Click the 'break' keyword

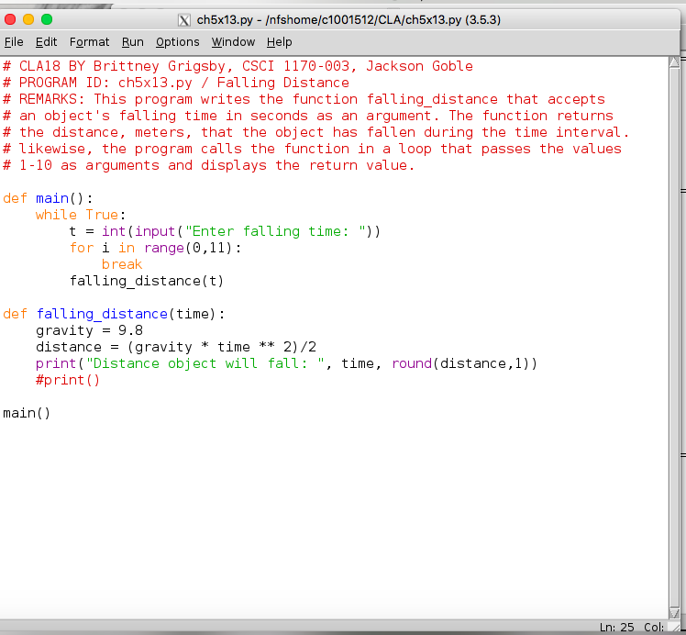point(122,264)
